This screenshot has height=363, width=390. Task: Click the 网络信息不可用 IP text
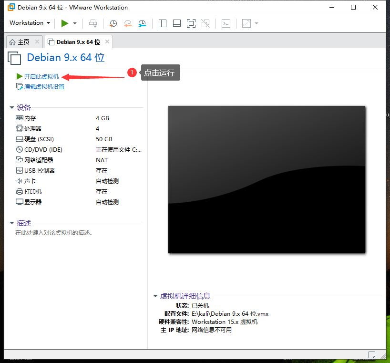click(x=212, y=330)
